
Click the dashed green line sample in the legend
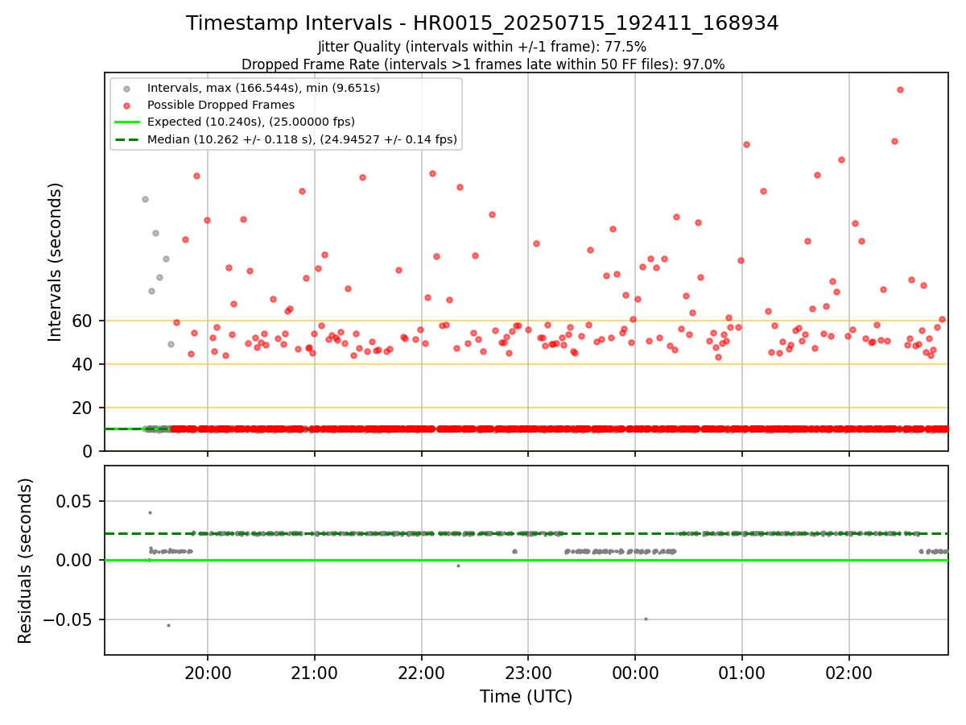[129, 139]
